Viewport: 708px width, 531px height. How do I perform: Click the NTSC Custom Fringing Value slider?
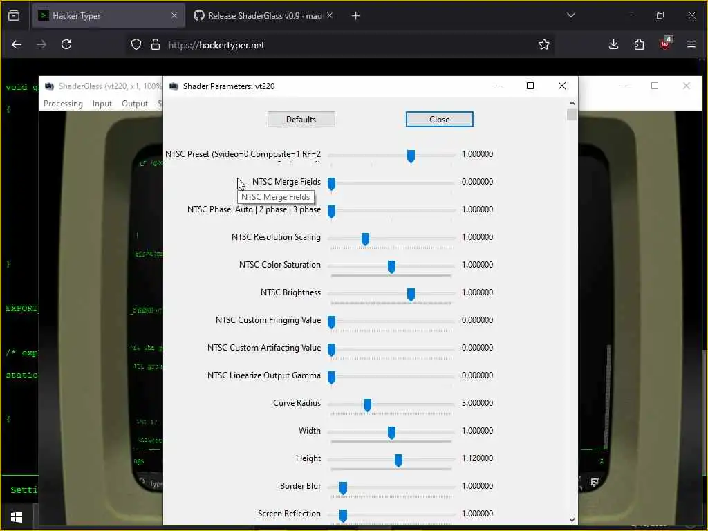pyautogui.click(x=391, y=322)
